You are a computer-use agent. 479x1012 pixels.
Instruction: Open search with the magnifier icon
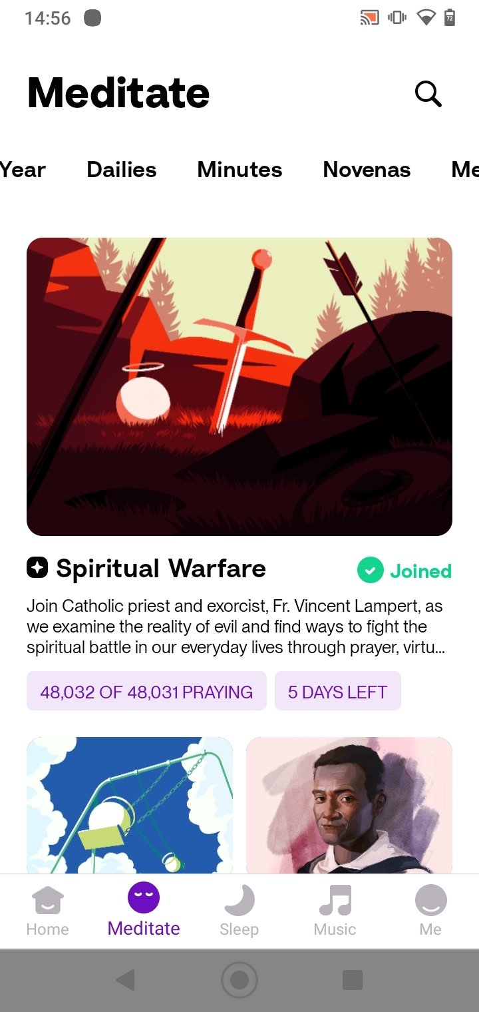click(428, 94)
